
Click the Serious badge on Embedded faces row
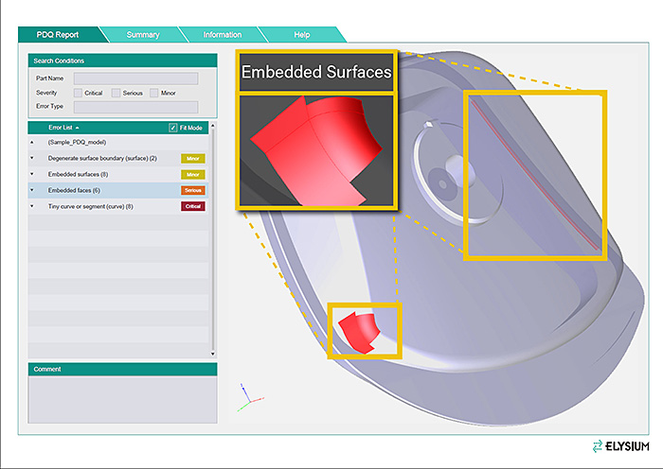pyautogui.click(x=192, y=190)
